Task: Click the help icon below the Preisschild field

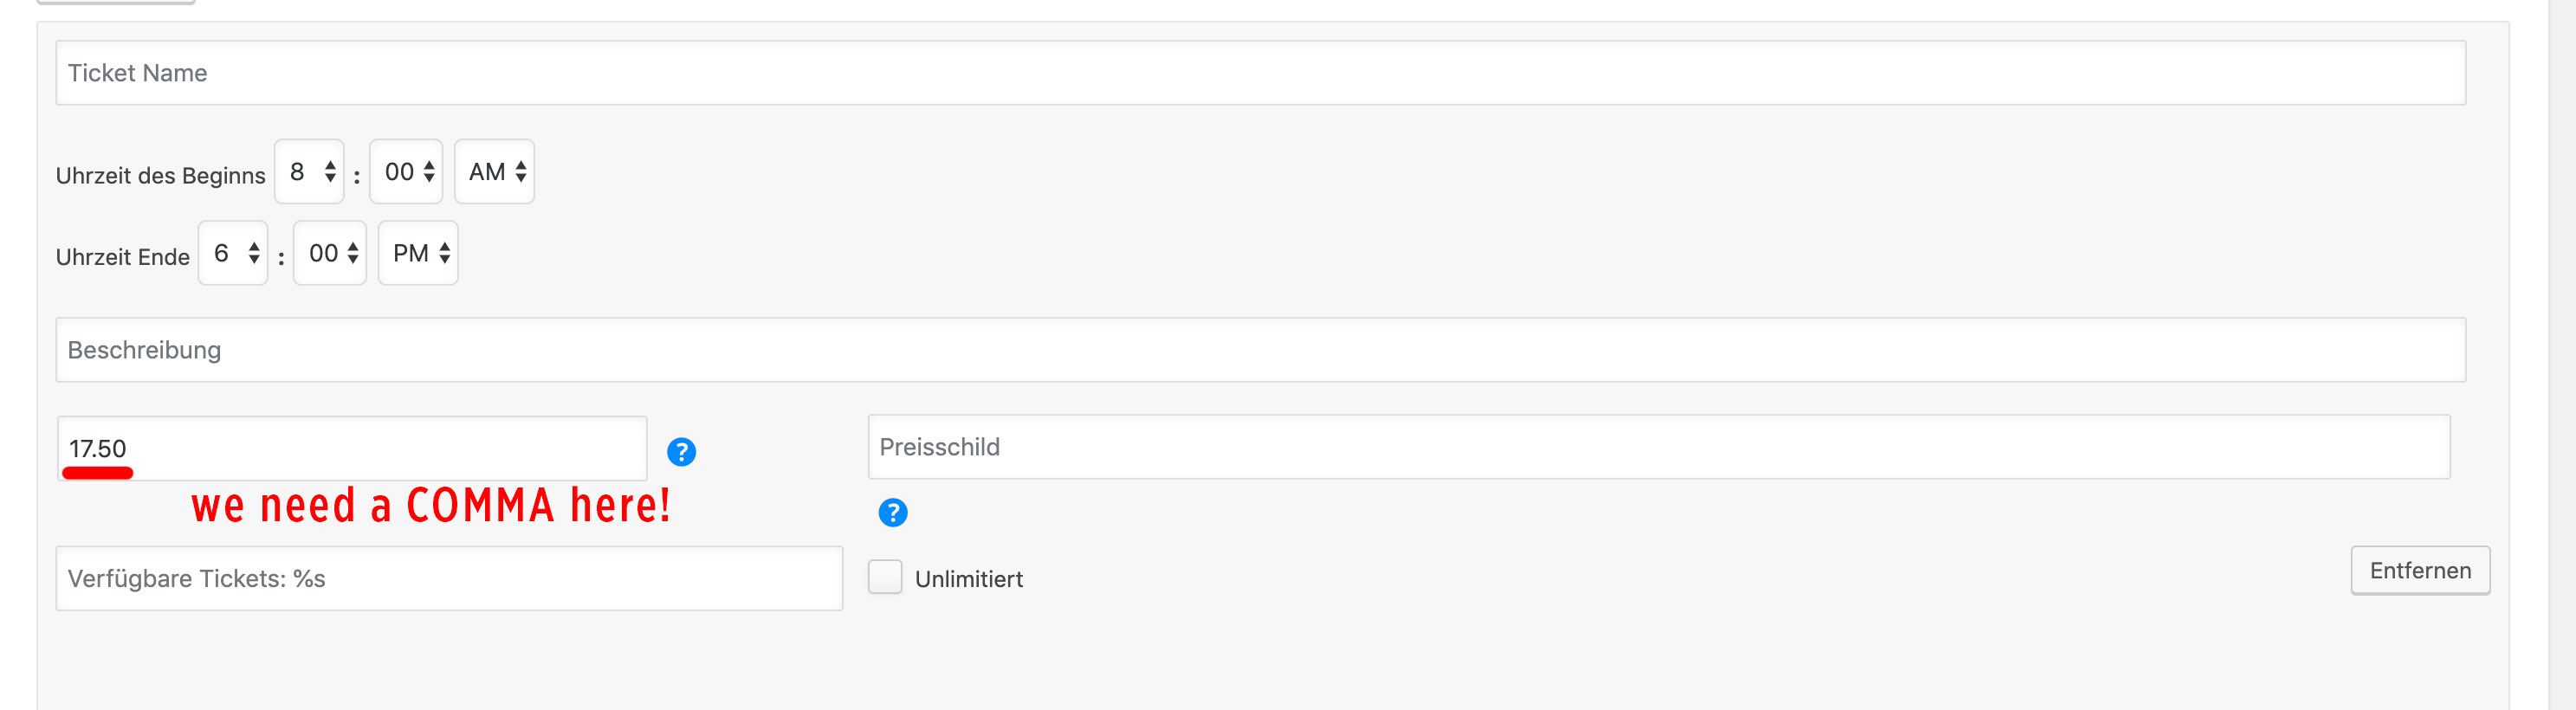Action: [x=892, y=513]
